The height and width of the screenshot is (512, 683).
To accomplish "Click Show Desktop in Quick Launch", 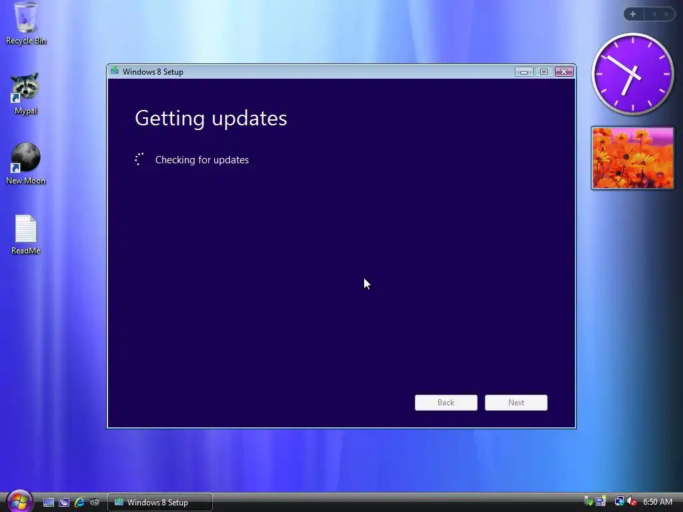I will click(49, 502).
